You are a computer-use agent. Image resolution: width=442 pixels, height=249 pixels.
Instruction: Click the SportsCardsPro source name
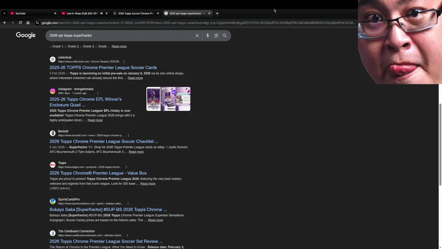click(x=69, y=199)
